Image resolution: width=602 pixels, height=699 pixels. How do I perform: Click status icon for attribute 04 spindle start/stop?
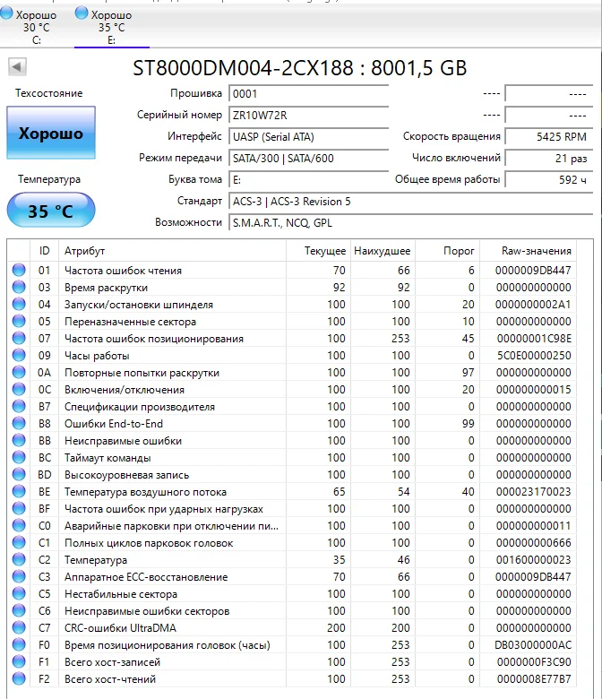[x=19, y=304]
